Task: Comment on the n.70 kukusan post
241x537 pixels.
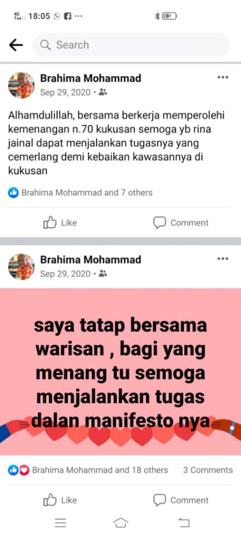Action: pos(180,222)
